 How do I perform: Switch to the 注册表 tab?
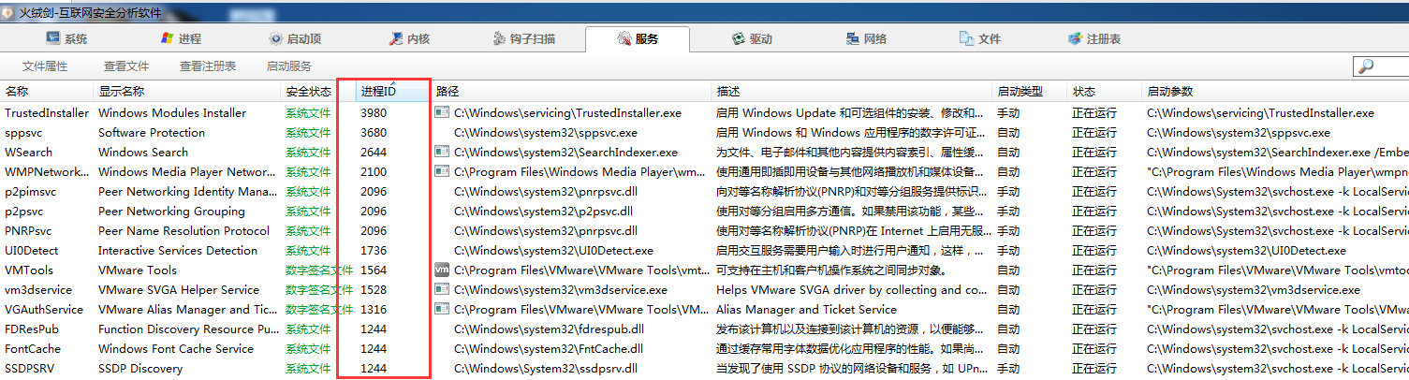click(x=1094, y=39)
